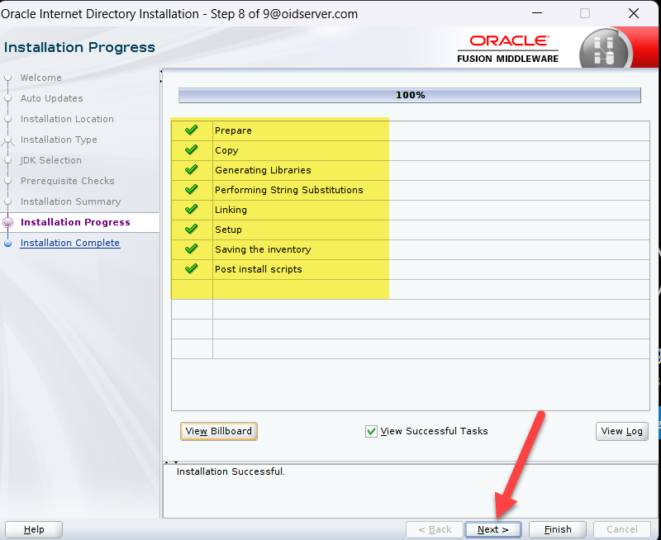Click the checkmark next to Generating Libraries
This screenshot has height=540, width=661.
192,170
